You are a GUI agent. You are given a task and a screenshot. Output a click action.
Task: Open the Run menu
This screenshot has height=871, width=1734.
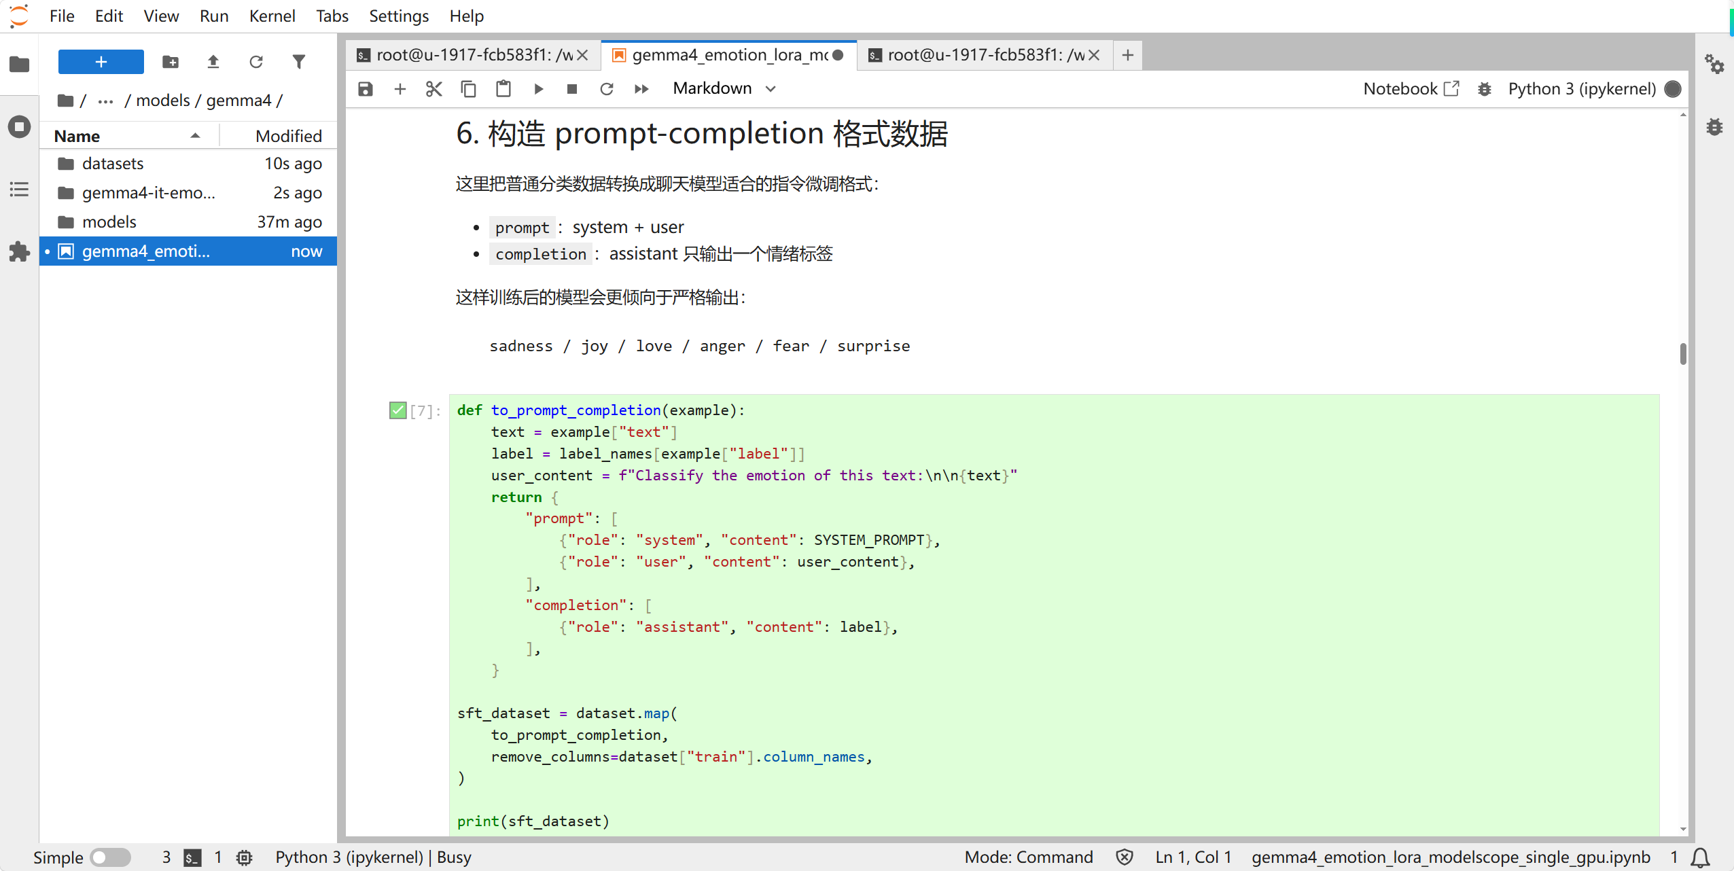tap(214, 16)
